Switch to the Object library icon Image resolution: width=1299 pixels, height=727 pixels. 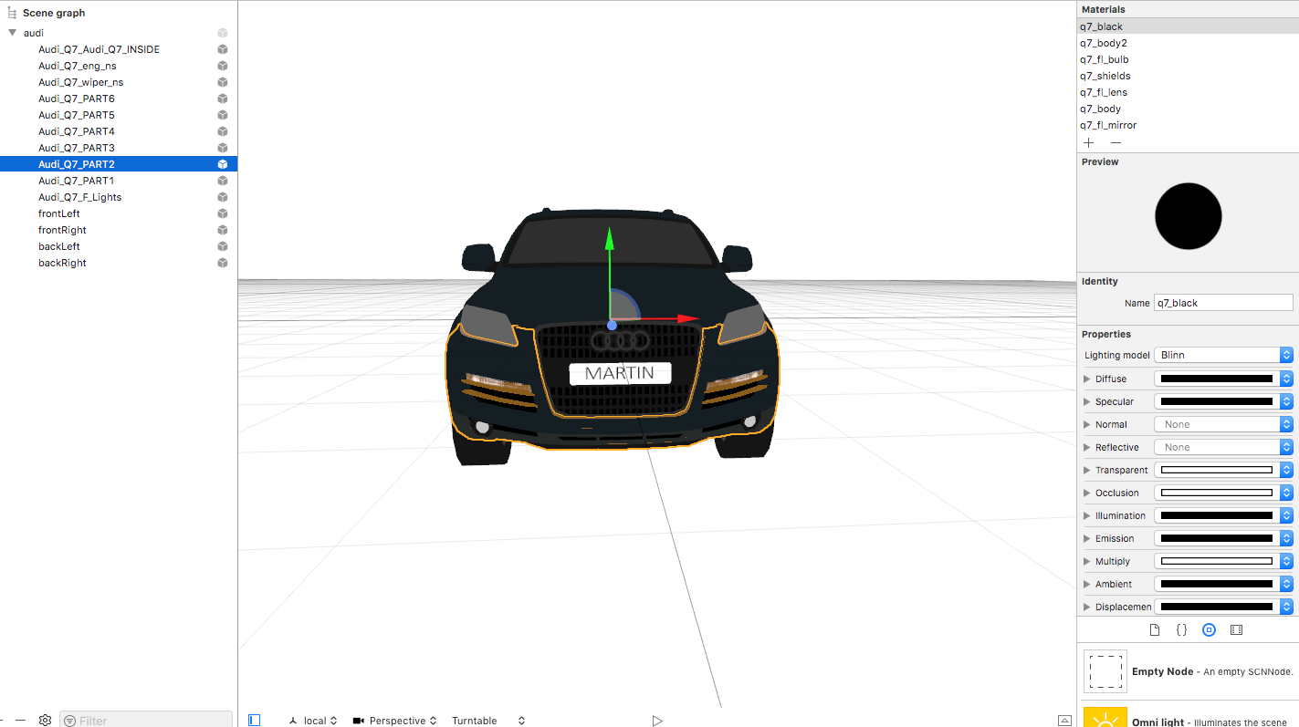[x=1209, y=630]
